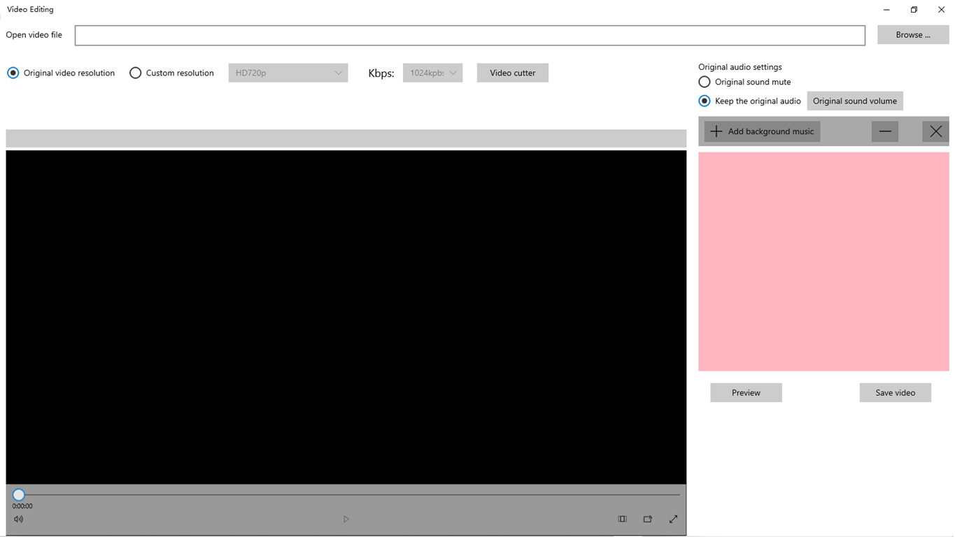Mute the video player volume

coord(18,519)
